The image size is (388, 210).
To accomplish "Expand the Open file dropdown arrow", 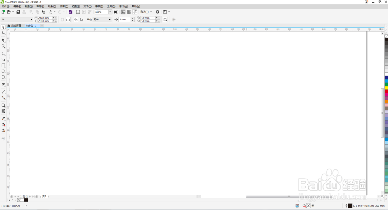I will point(13,12).
